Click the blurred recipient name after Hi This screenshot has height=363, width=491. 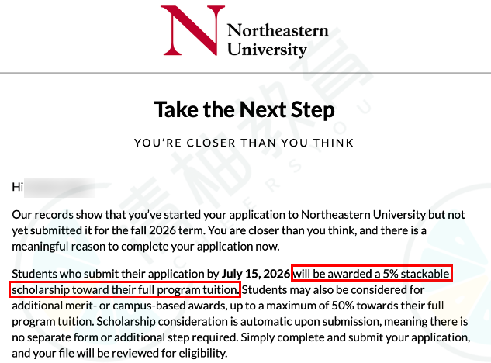pyautogui.click(x=59, y=188)
